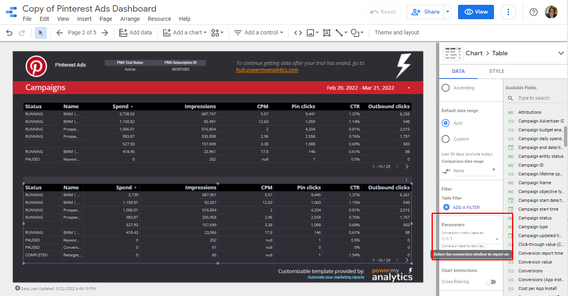The image size is (568, 296).
Task: Select the Text box tool
Action: click(x=326, y=32)
